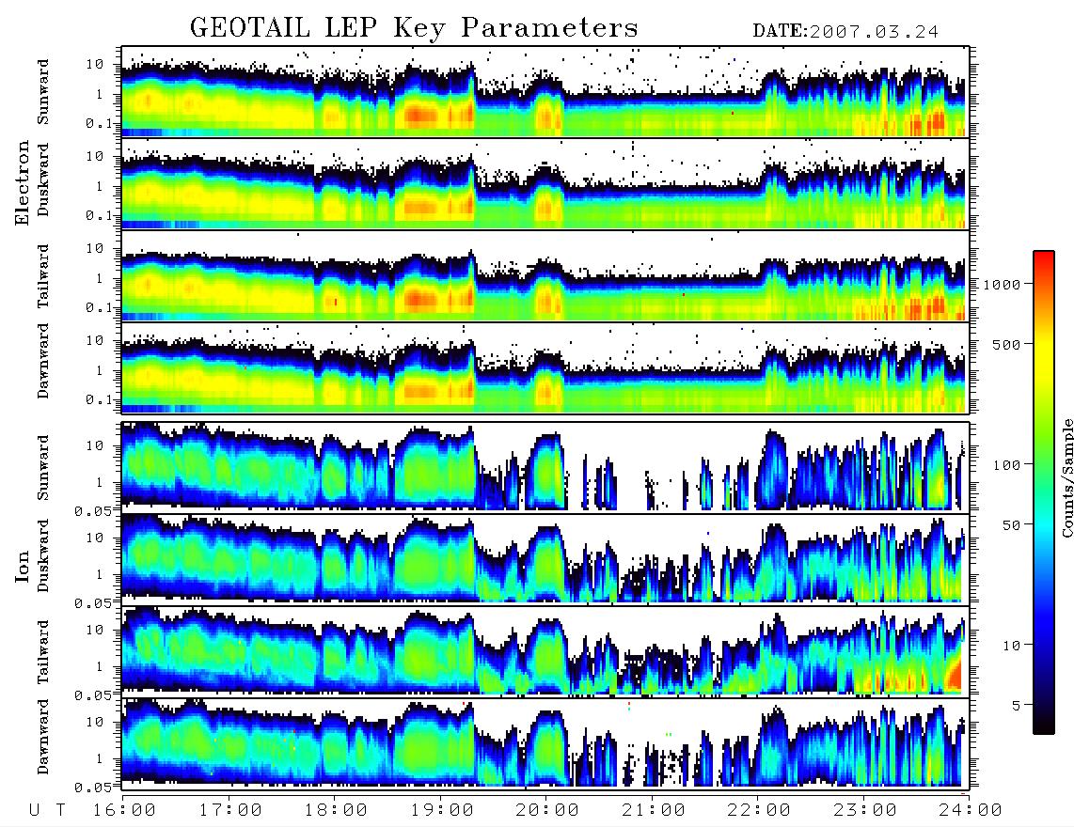Click the "24:00" time axis tick
The height and width of the screenshot is (827, 1074).
[971, 810]
